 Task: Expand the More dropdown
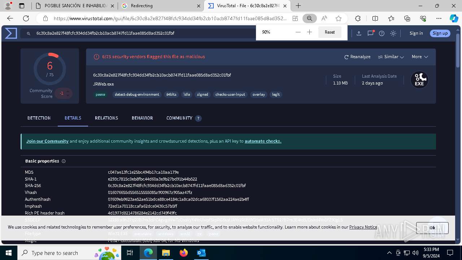(420, 57)
